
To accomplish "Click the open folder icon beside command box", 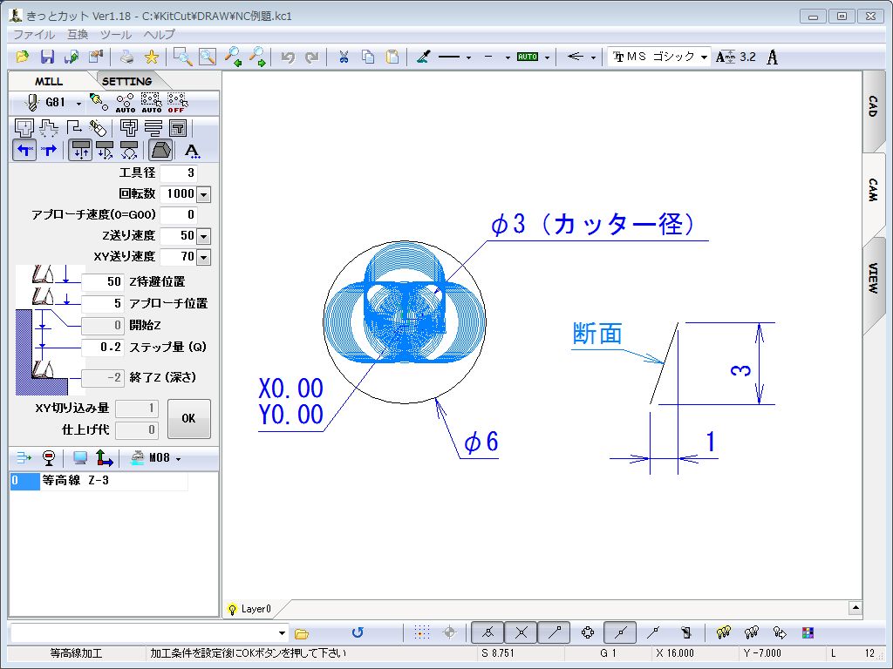I will (301, 633).
